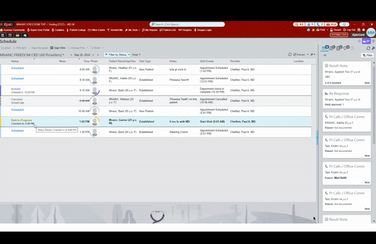Expand the Room dropdown arrow

point(103,48)
